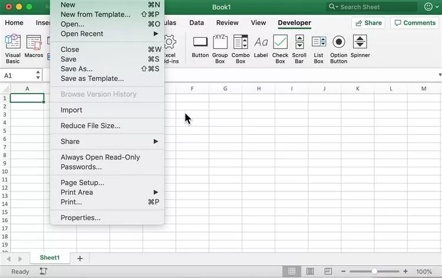Choose Passwords... in the File menu
Image resolution: width=442 pixels, height=278 pixels.
coord(107,167)
